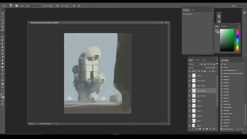
Task: Filter layers for type layers (T icon)
Action: coord(208,64)
